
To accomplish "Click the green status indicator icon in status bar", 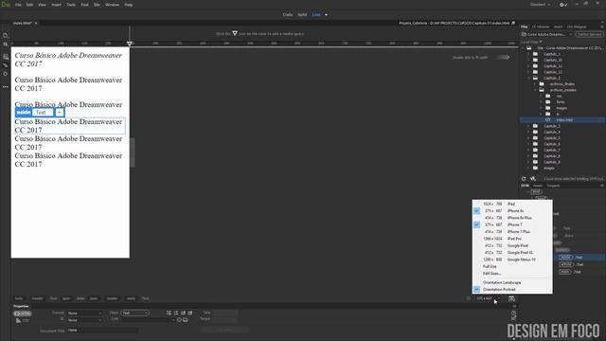I will (x=469, y=298).
